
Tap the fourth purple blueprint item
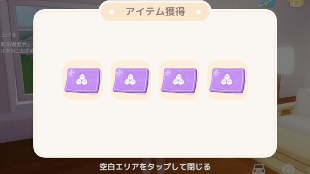point(227,80)
